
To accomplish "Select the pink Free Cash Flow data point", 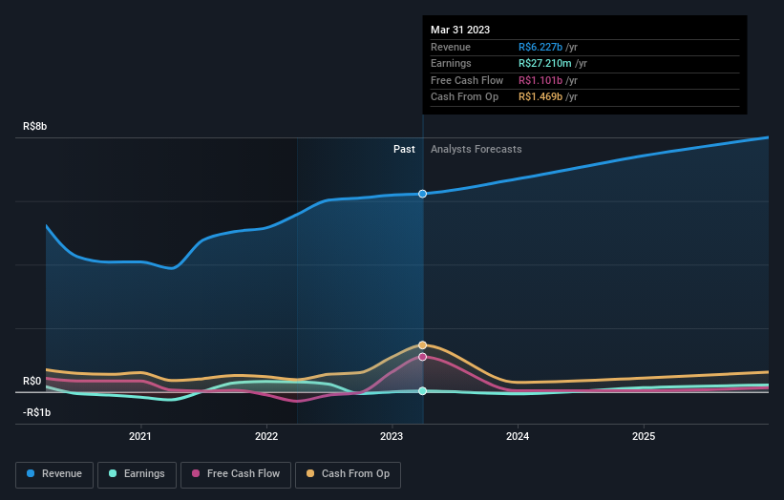I will [422, 357].
